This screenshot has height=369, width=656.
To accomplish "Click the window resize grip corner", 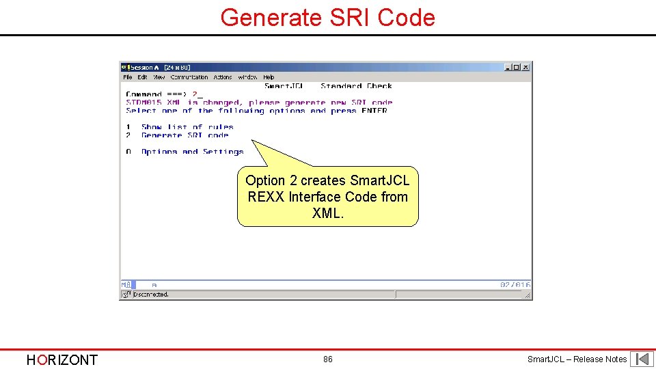I will point(528,295).
